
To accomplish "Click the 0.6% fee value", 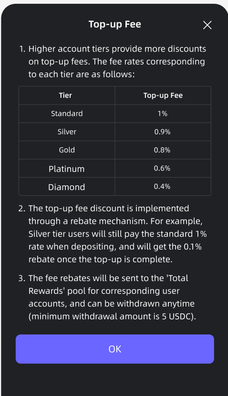I will (x=162, y=168).
